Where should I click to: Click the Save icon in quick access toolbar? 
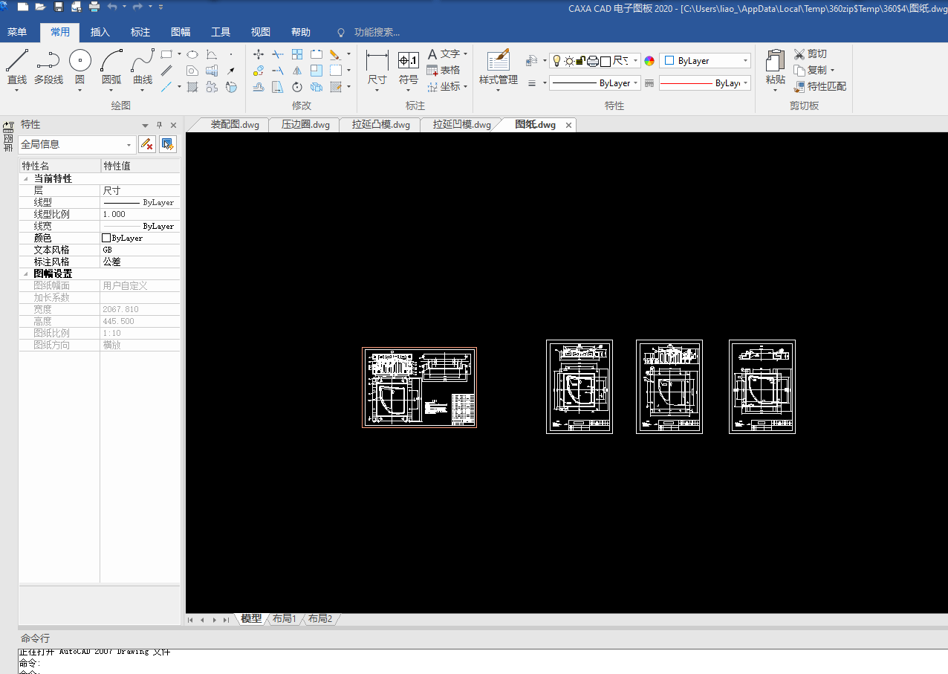(x=58, y=7)
